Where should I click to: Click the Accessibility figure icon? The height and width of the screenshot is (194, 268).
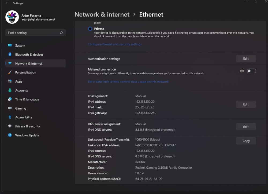[10, 117]
